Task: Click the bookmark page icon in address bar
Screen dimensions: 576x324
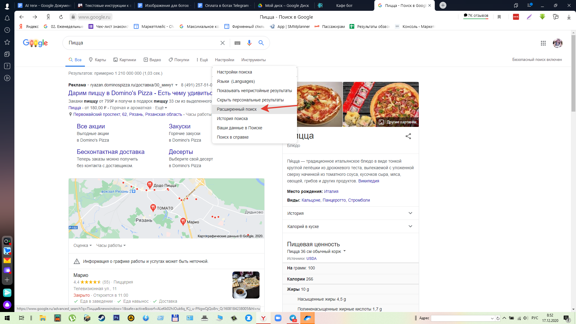Action: tap(499, 17)
